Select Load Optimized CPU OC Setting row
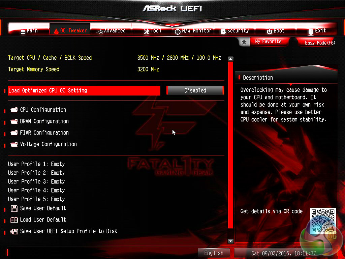 (x=84, y=90)
